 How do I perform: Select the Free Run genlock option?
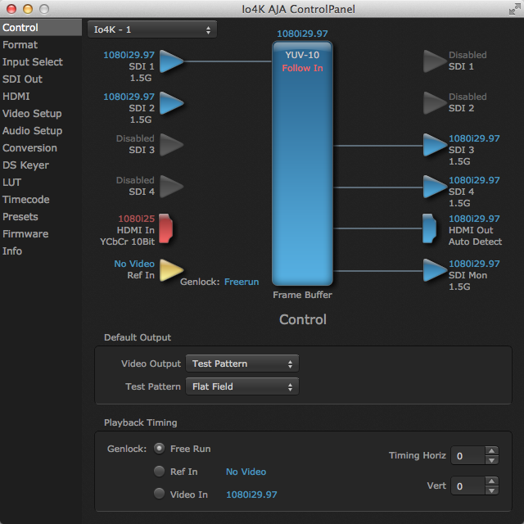[160, 449]
